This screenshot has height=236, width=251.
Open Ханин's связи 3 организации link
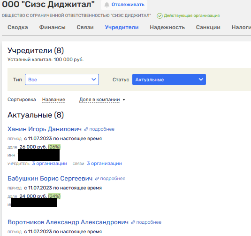[x=104, y=163]
